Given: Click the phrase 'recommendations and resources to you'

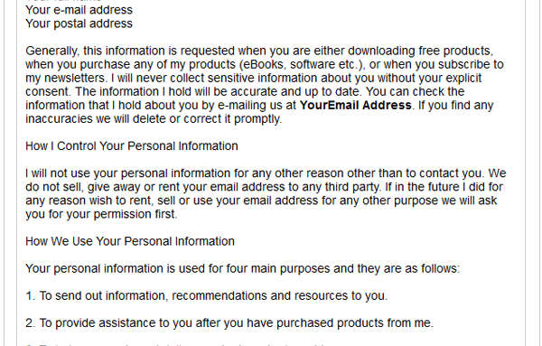Looking at the screenshot, I should point(279,296).
